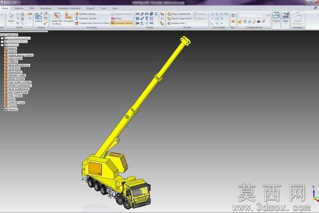Image resolution: width=319 pixels, height=213 pixels.
Task: Click the Sketch tool icon
Action: (39, 16)
